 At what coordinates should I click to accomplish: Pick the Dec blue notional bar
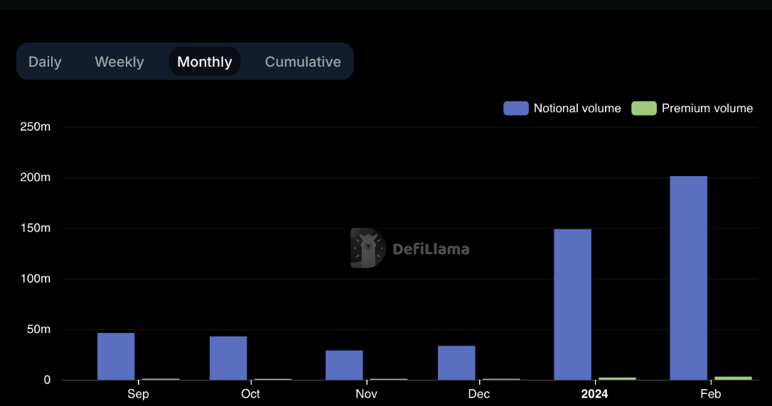point(456,363)
